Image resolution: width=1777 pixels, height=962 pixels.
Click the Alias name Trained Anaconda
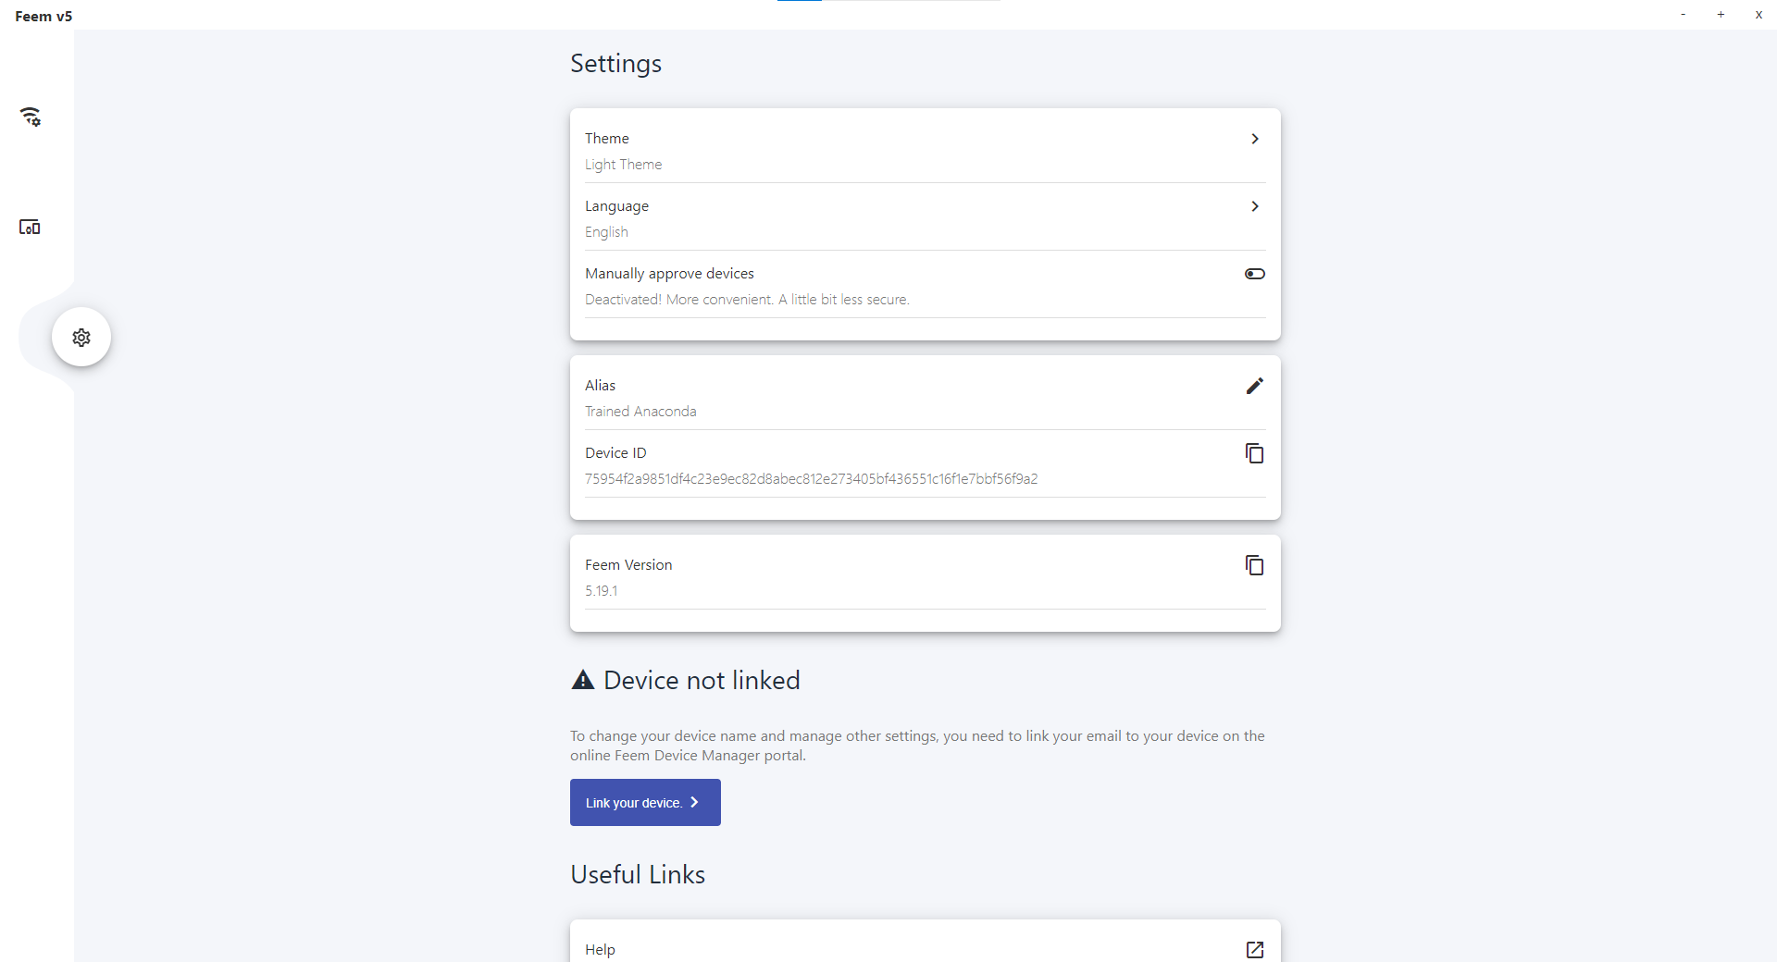[x=640, y=412]
